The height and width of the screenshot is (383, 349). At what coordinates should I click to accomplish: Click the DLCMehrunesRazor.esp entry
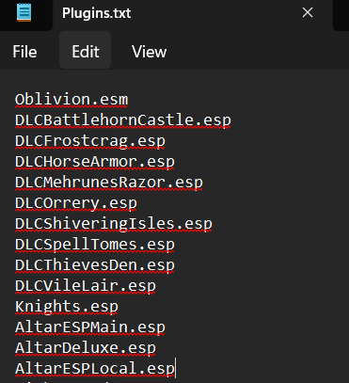pyautogui.click(x=109, y=183)
